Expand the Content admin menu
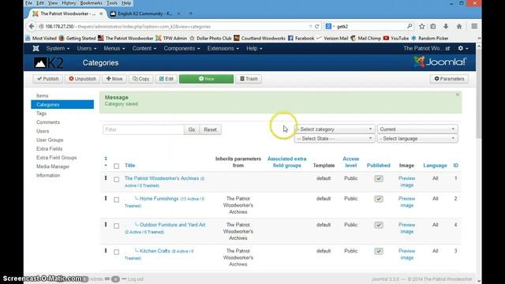This screenshot has height=284, width=505. [144, 48]
